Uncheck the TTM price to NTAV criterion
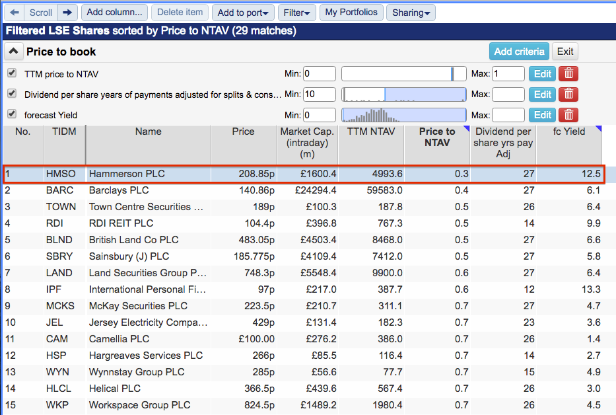616x415 pixels. (12, 73)
